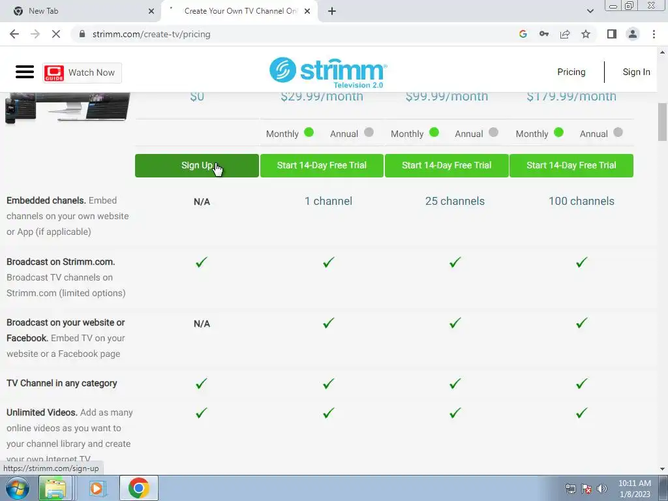This screenshot has height=501, width=668.
Task: Close the Create Your Own TV Channel tab
Action: [307, 11]
